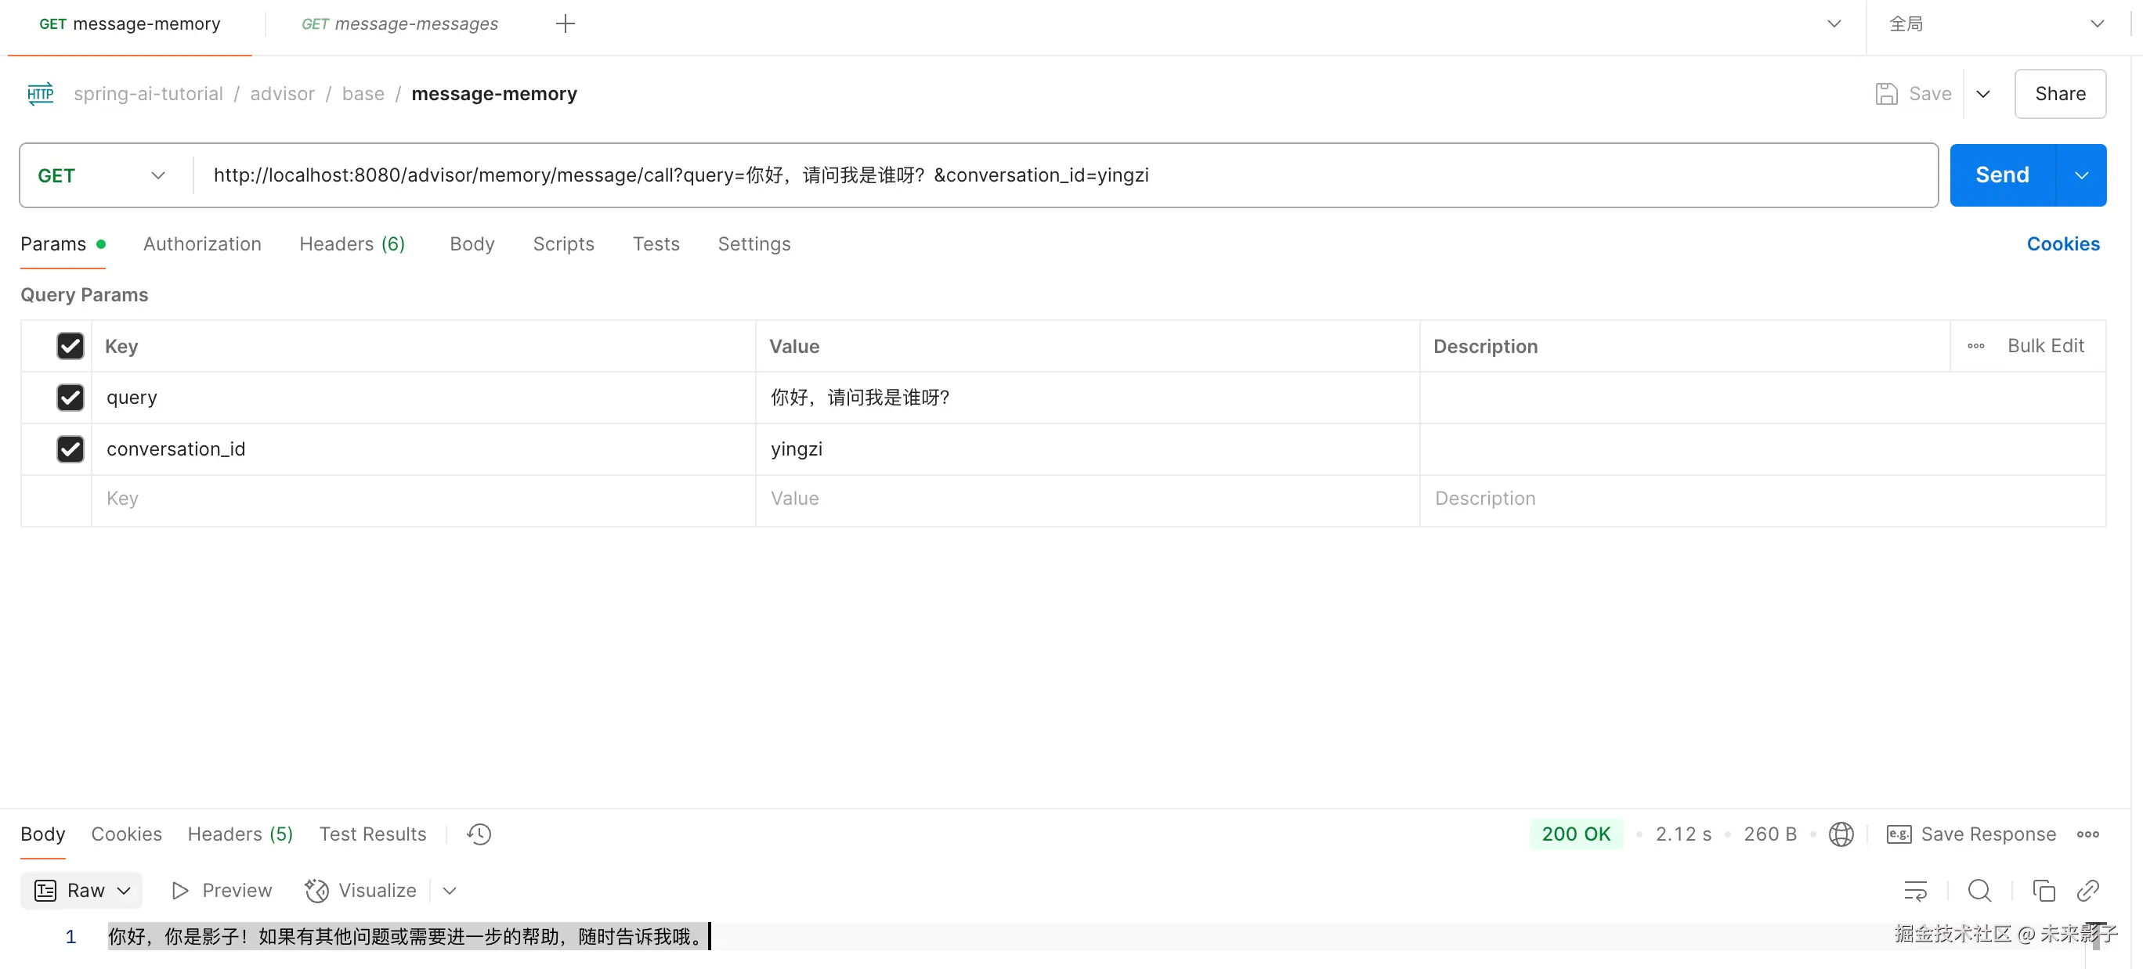This screenshot has height=969, width=2143.
Task: Click the blue Send button
Action: pos(2001,175)
